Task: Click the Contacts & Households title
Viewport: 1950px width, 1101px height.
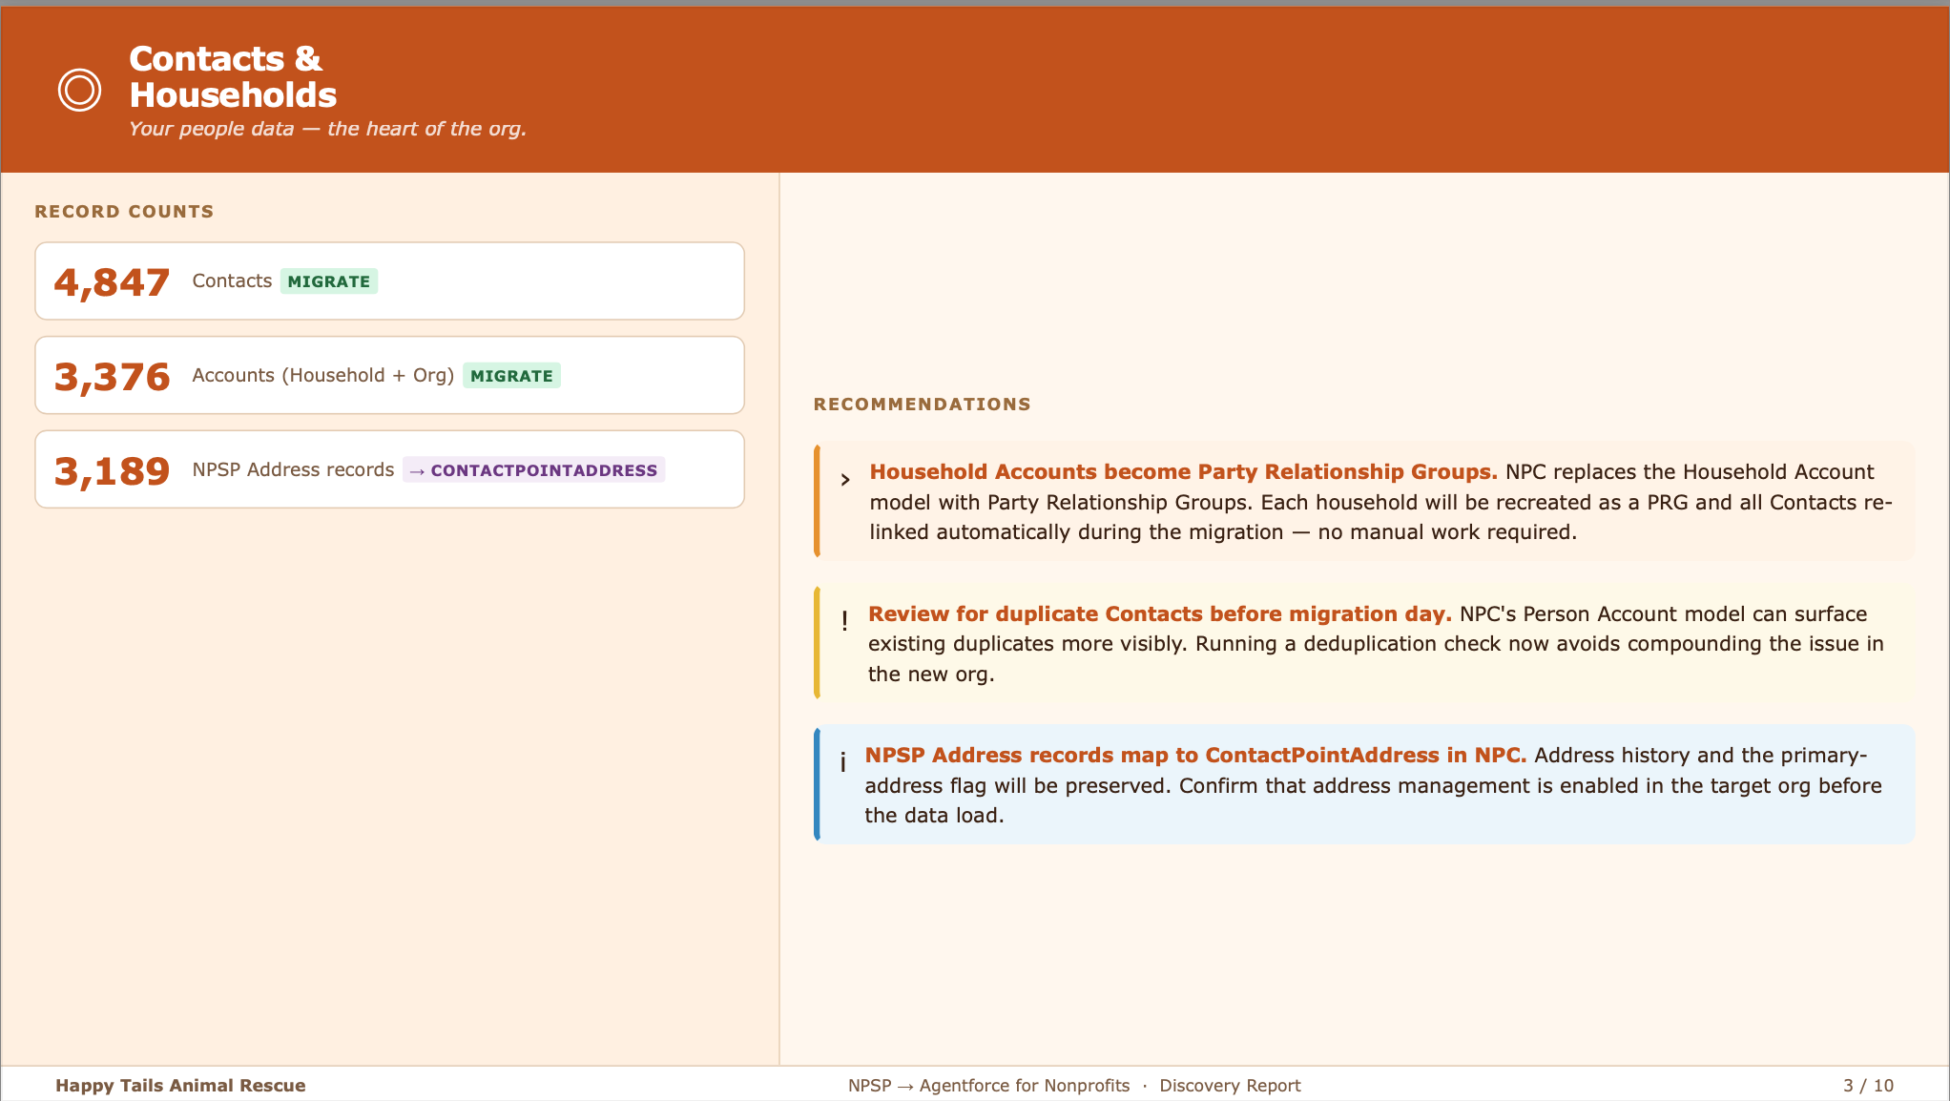Action: tap(232, 76)
